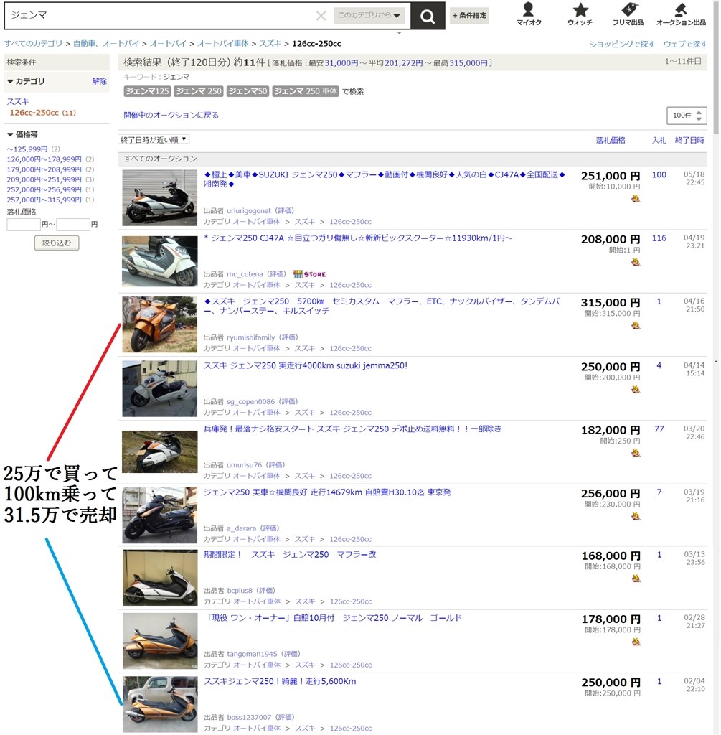
Task: Open マイオク person icon
Action: [529, 14]
